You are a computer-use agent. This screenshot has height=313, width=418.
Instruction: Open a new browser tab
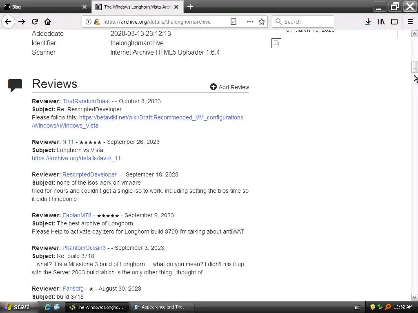190,7
